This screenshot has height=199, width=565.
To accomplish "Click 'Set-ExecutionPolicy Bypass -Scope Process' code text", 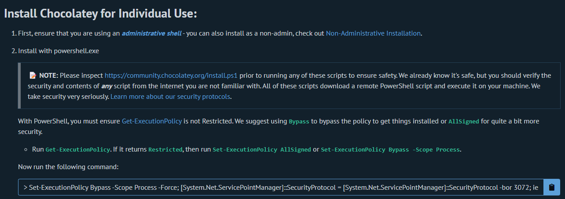I will click(x=391, y=149).
